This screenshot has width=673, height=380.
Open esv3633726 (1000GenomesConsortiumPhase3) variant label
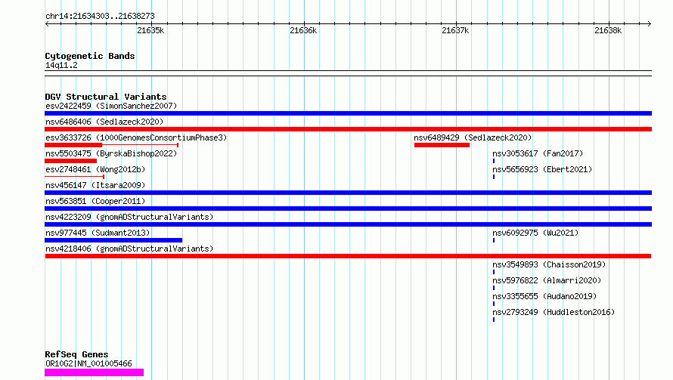136,137
